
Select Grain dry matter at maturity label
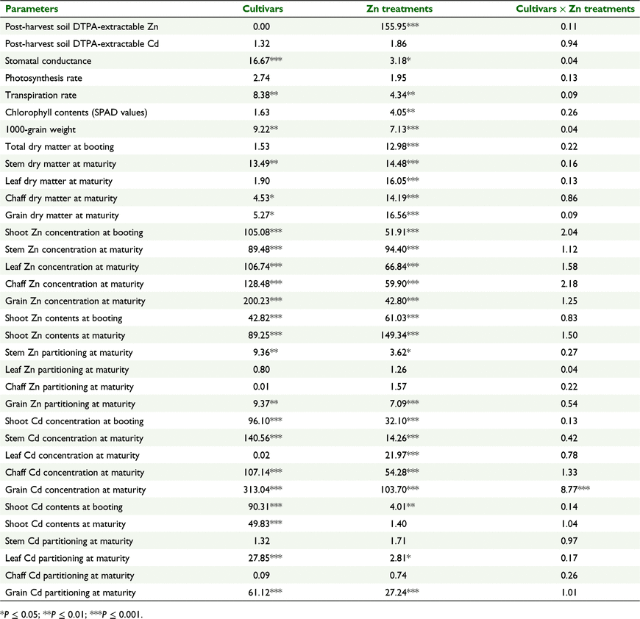(x=62, y=215)
